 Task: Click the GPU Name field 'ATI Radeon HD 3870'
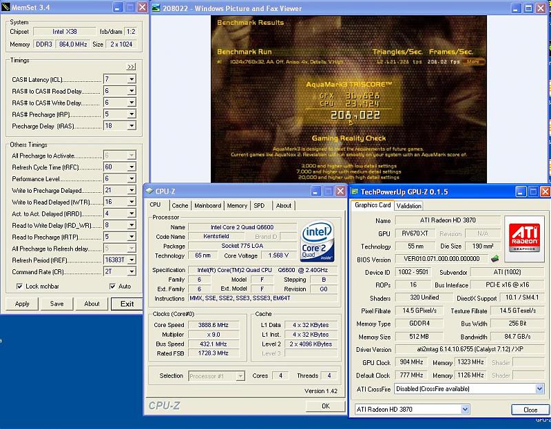448,220
